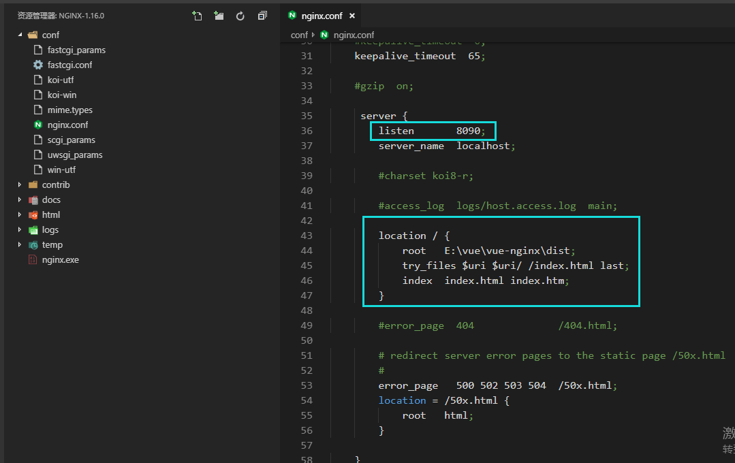735x463 pixels.
Task: Open the win-utf file
Action: [61, 170]
